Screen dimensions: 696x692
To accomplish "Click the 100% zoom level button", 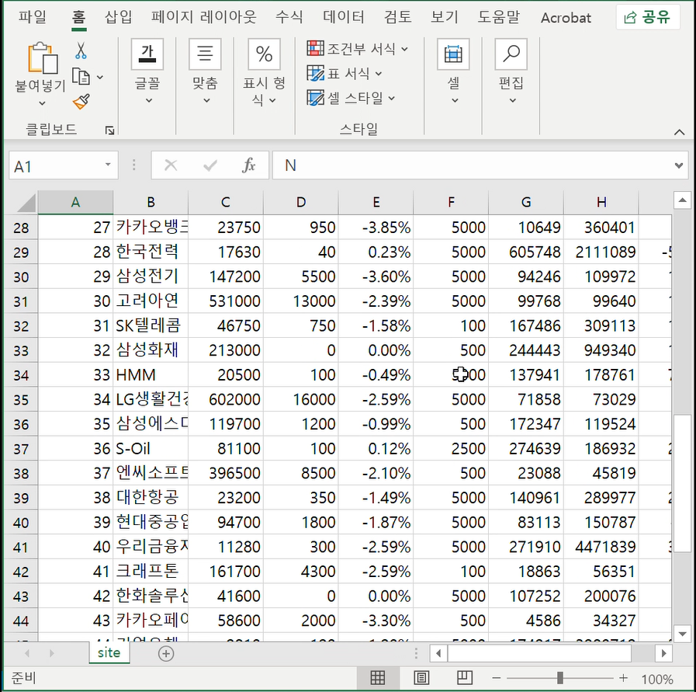I will (657, 679).
